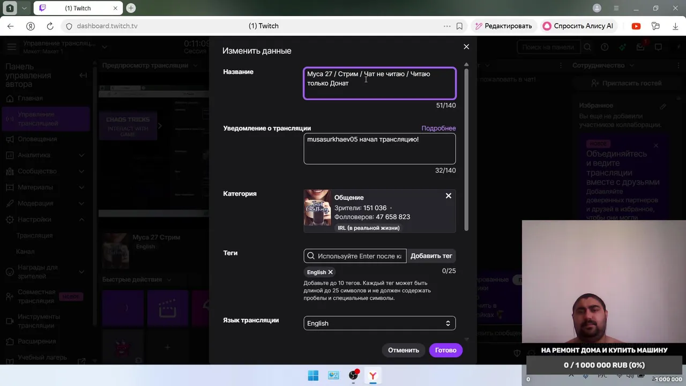The width and height of the screenshot is (686, 386).
Task: Open Трансляция under Настройки
Action: click(34, 235)
